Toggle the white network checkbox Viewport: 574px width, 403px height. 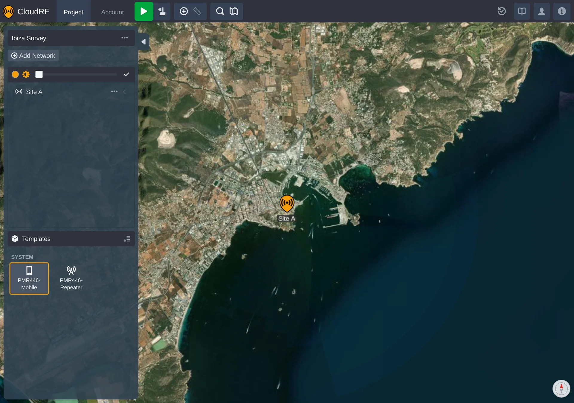coord(39,74)
